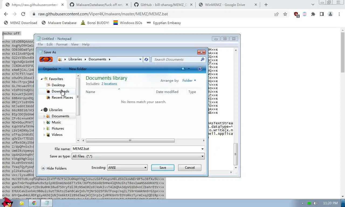The image size is (345, 207).
Task: Sort by Date modified column header
Action: pos(167,92)
